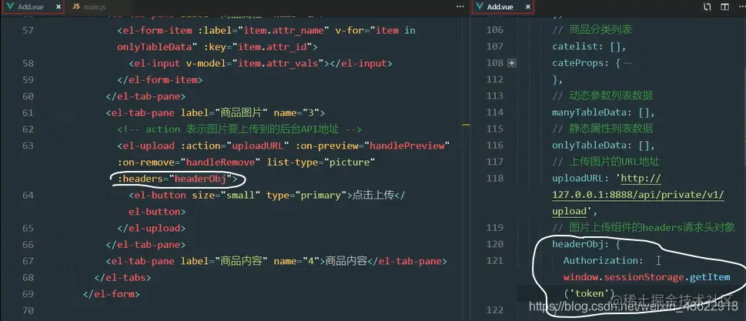Viewport: 746px width, 321px height.
Task: Click line number 119 in right editor
Action: tap(495, 228)
